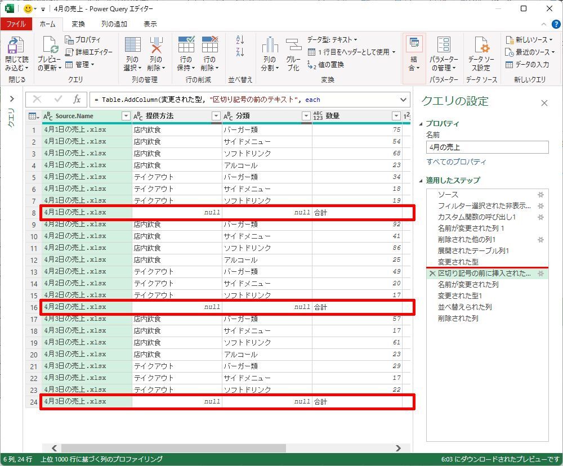Expand the formula bar with the chevron

tap(403, 100)
